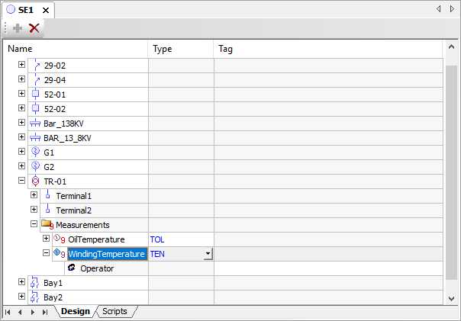Click the Operator gear icon
Image resolution: width=461 pixels, height=321 pixels.
[71, 268]
